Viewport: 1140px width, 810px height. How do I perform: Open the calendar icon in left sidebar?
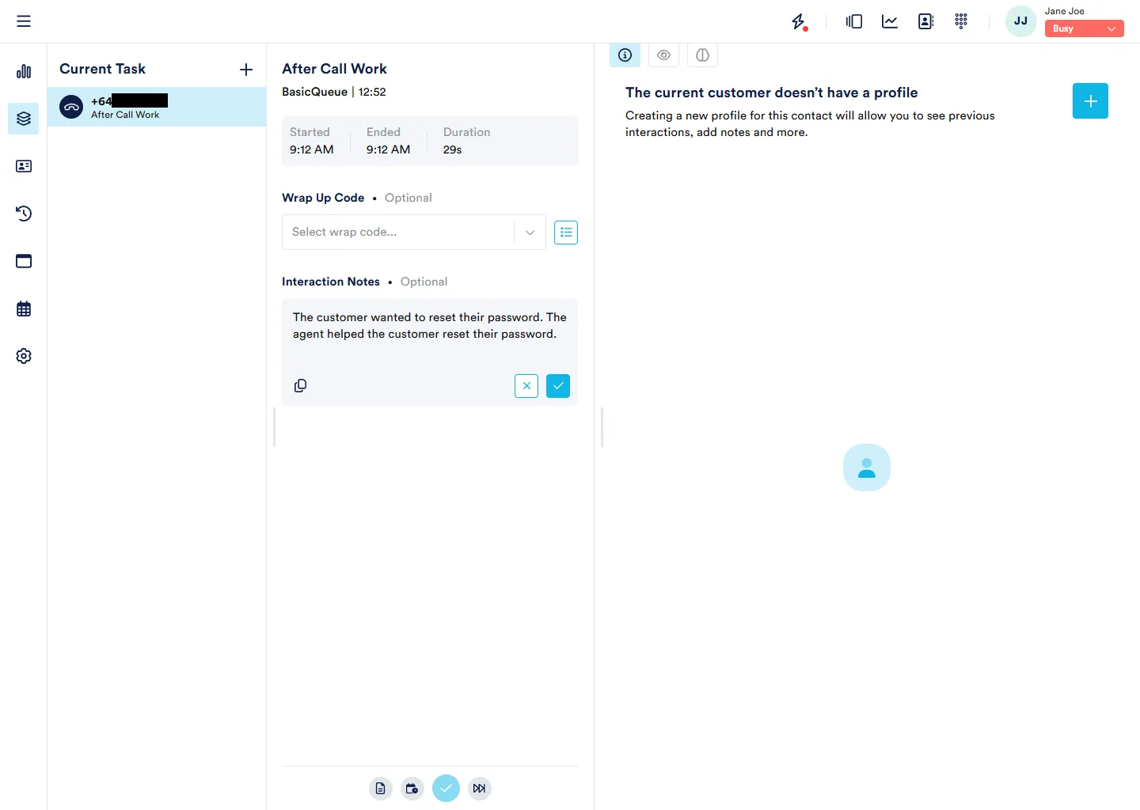pyautogui.click(x=24, y=308)
